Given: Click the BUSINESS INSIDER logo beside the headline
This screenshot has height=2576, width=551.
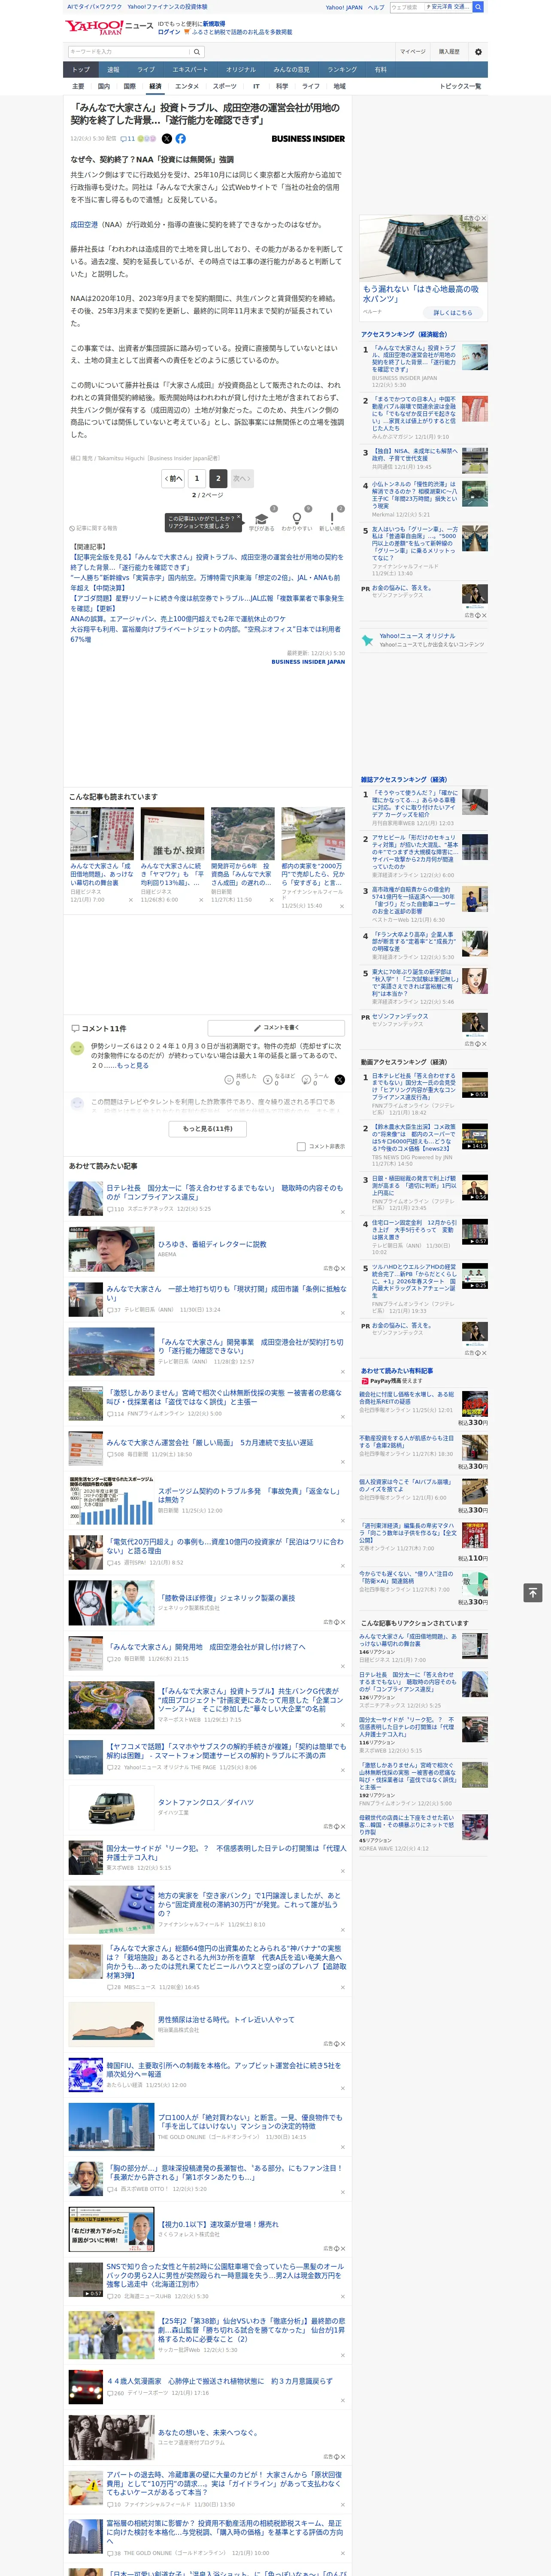Looking at the screenshot, I should 308,139.
